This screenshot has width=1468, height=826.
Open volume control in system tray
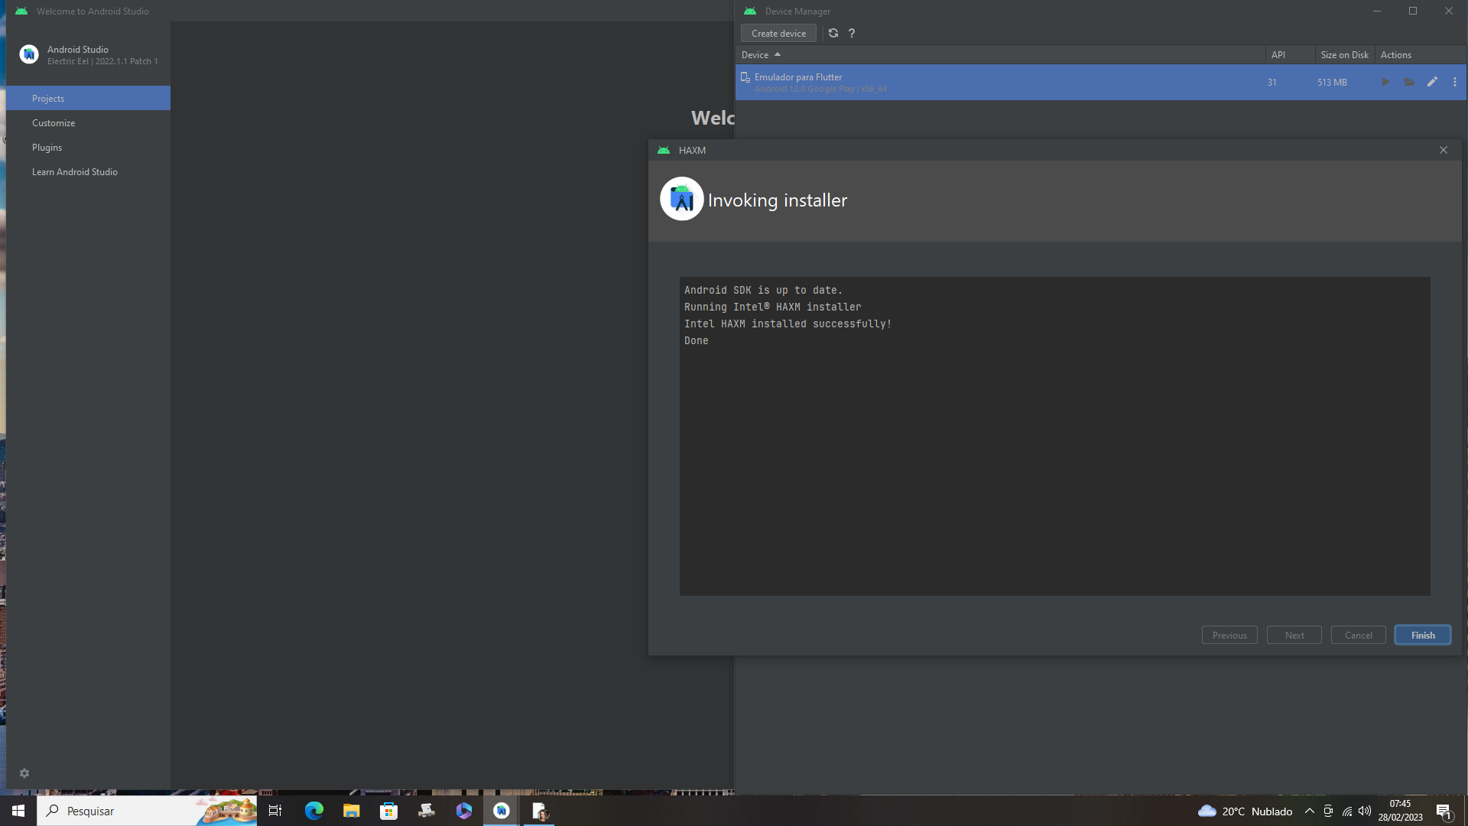(1365, 811)
